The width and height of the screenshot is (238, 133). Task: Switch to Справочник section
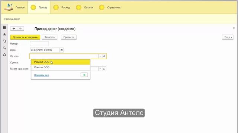click(110, 7)
